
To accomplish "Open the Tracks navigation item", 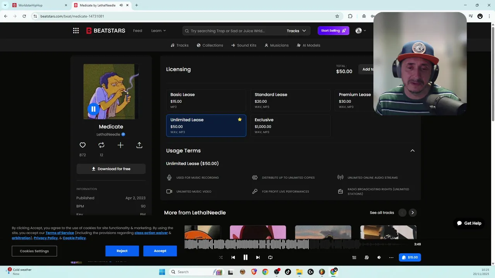I will pyautogui.click(x=180, y=45).
